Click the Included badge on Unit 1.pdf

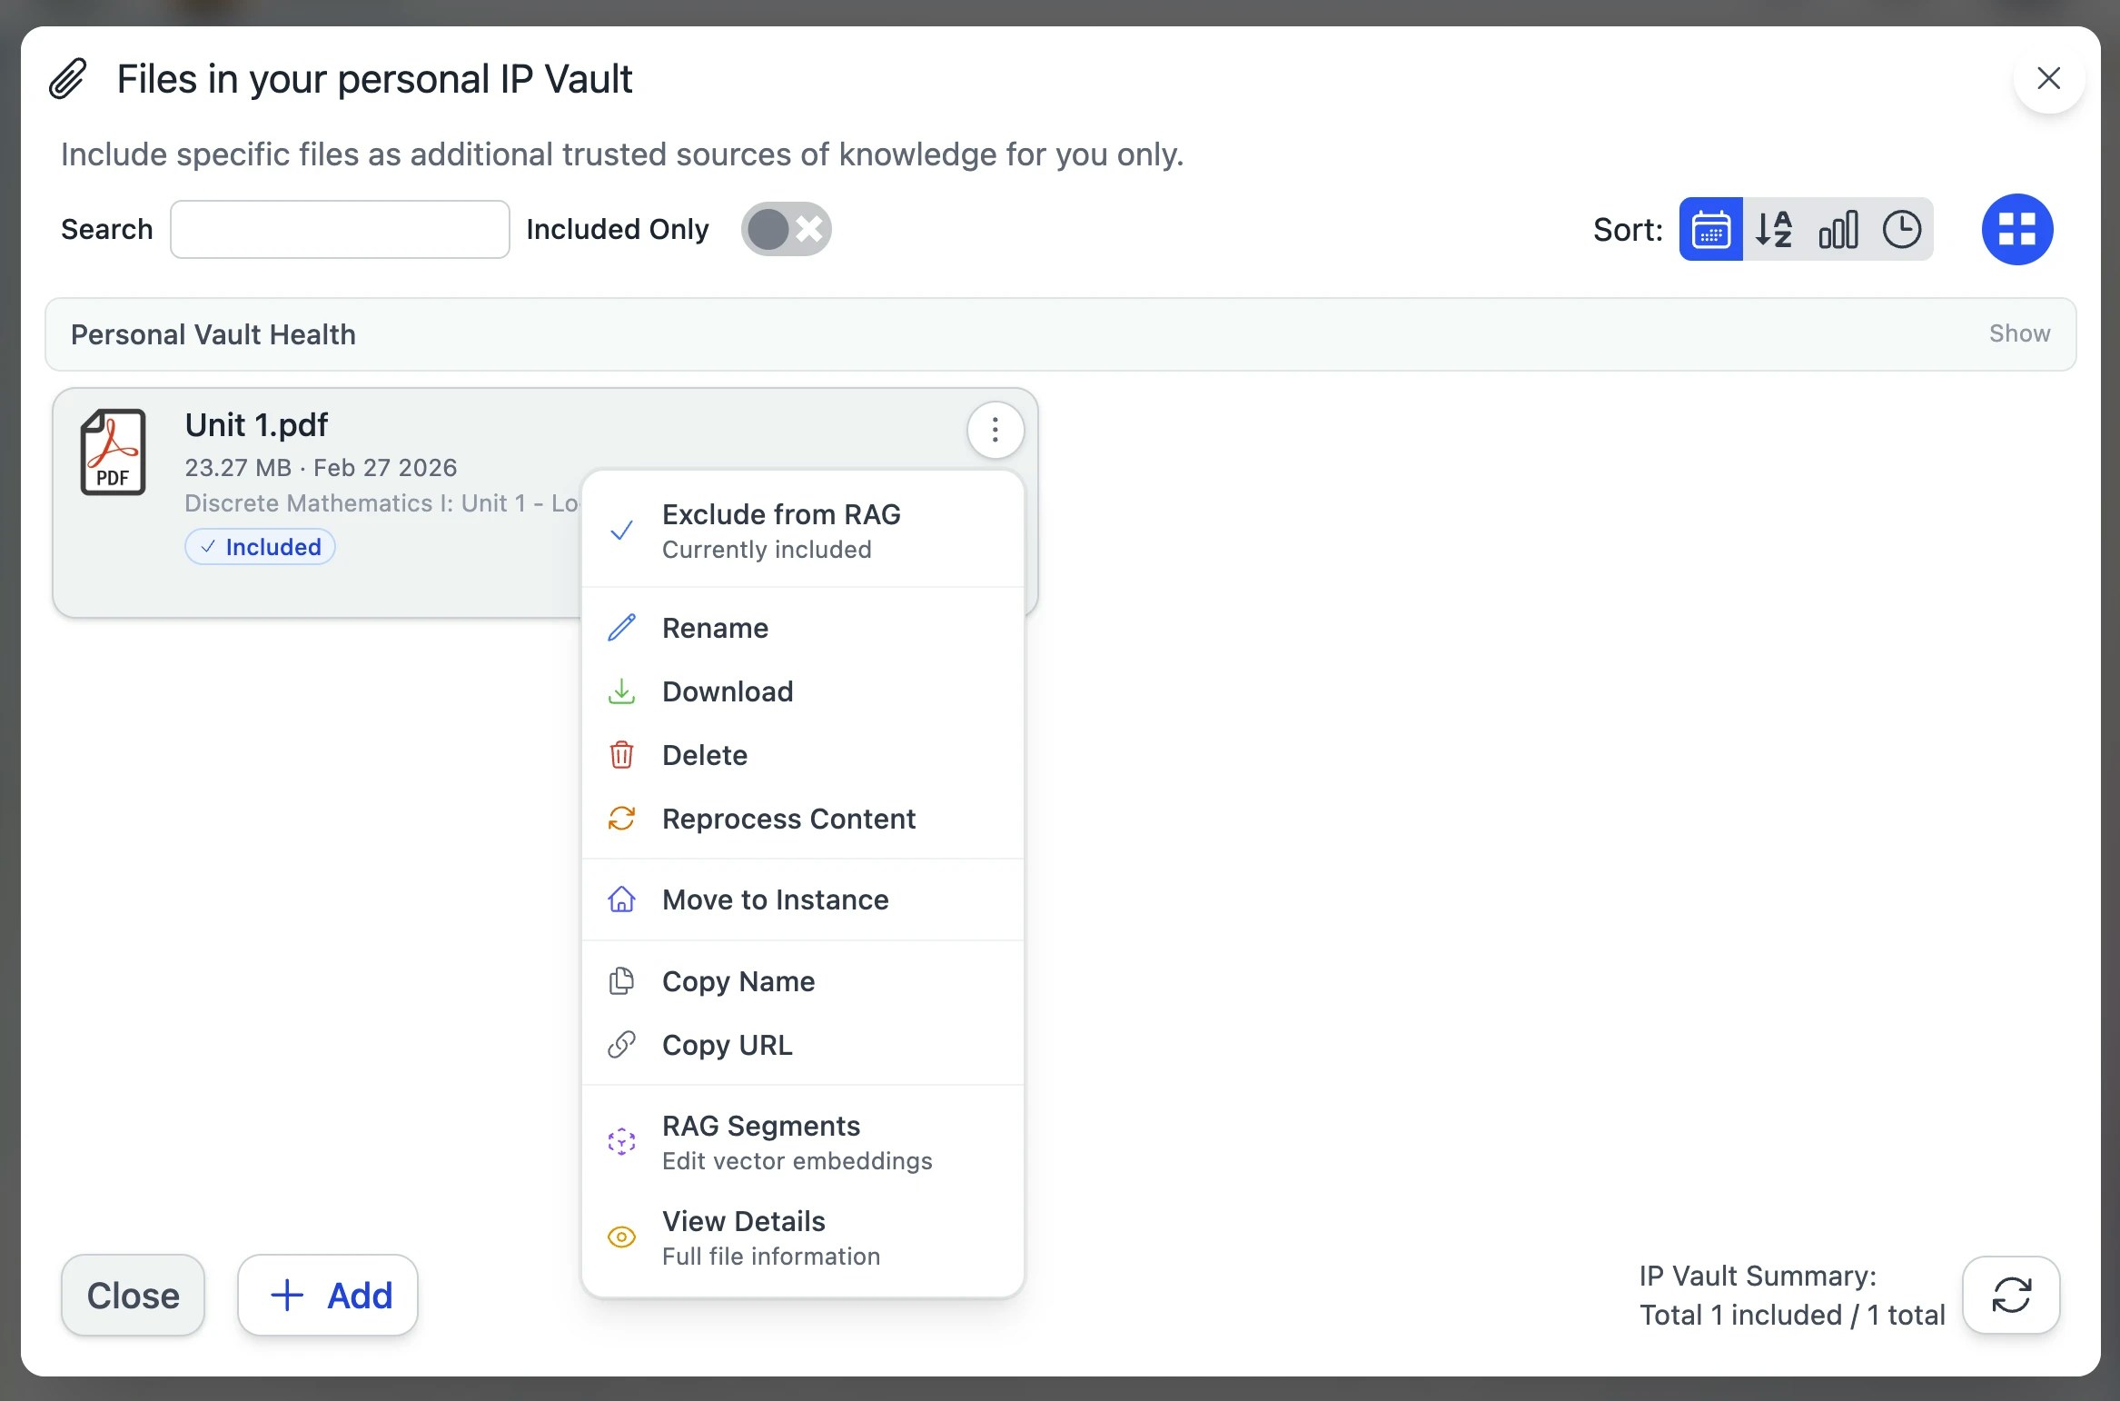(x=260, y=546)
